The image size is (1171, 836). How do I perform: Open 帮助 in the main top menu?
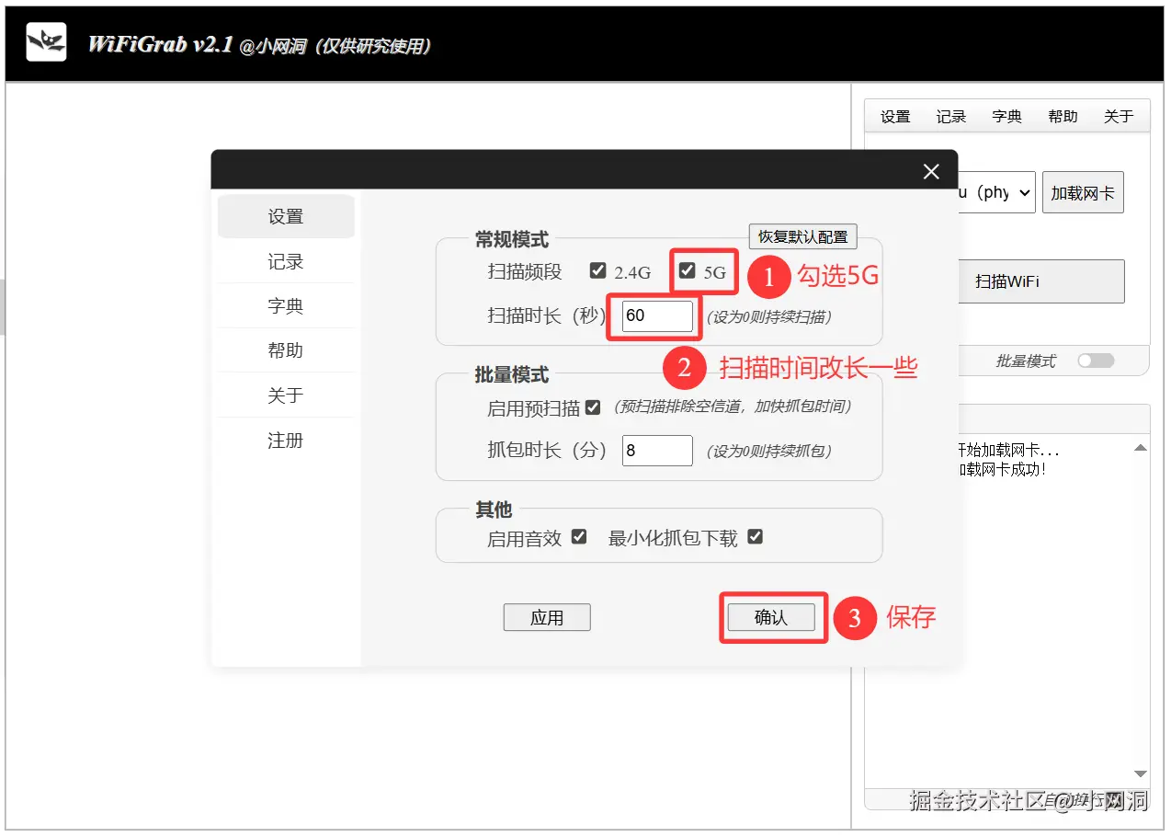tap(1063, 117)
